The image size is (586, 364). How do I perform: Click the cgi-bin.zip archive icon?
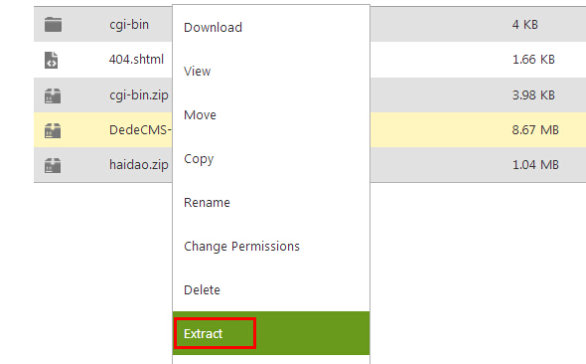53,95
